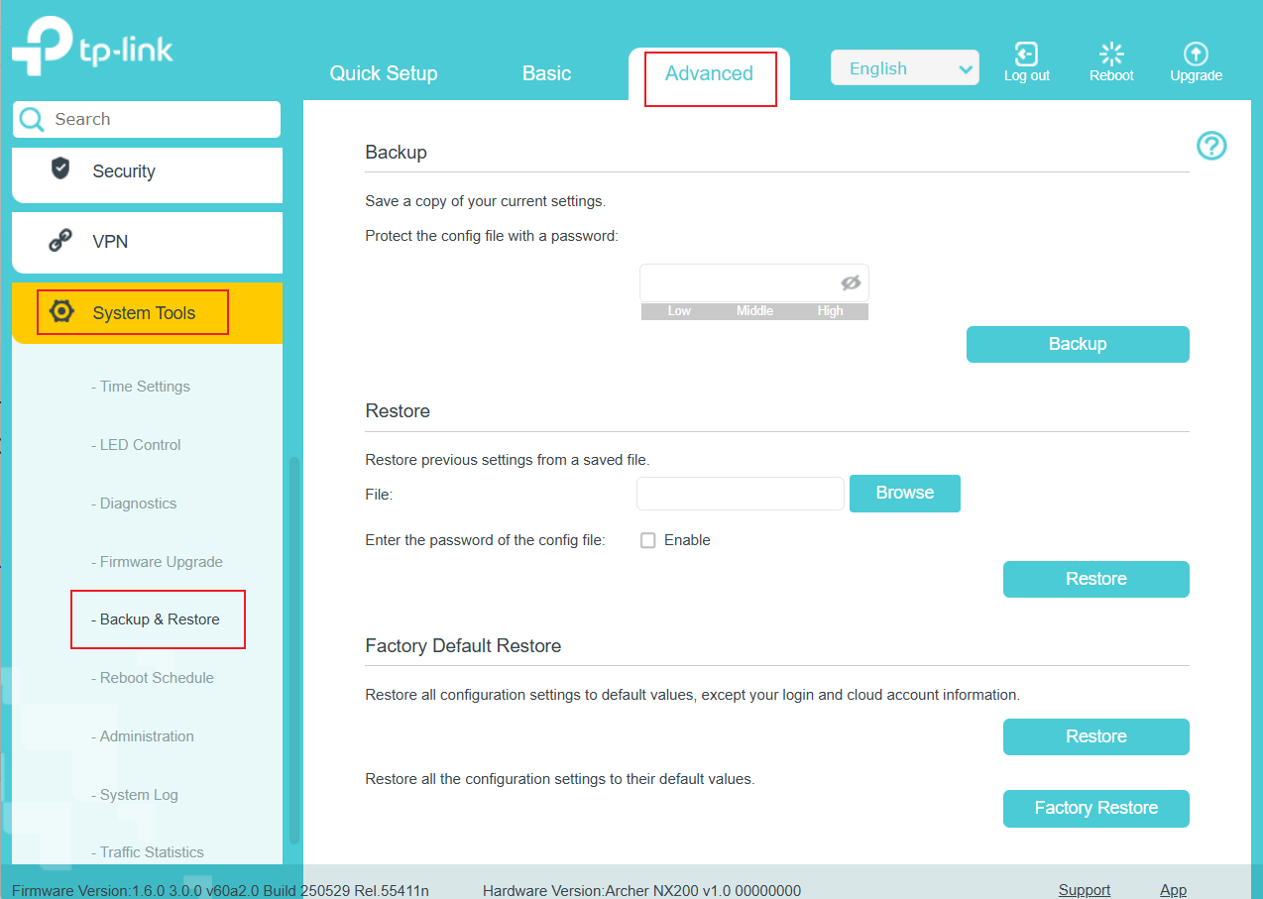Click the sidebar Search input field
This screenshot has width=1263, height=899.
(x=147, y=119)
